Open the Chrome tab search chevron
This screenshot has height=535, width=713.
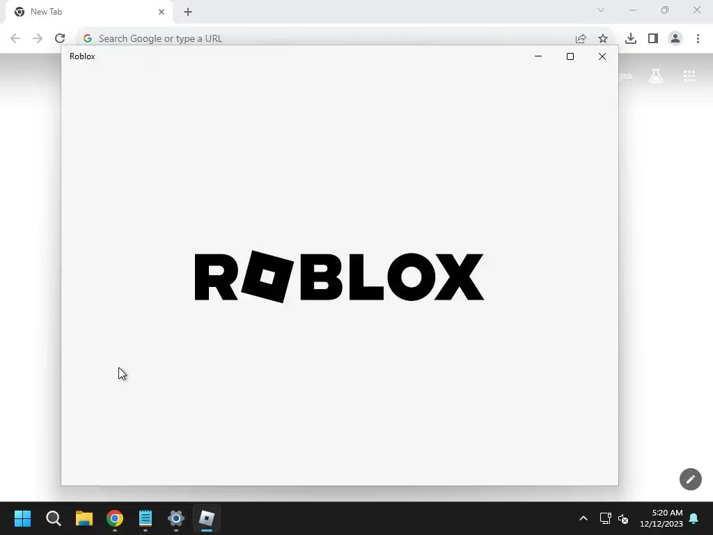tap(601, 10)
